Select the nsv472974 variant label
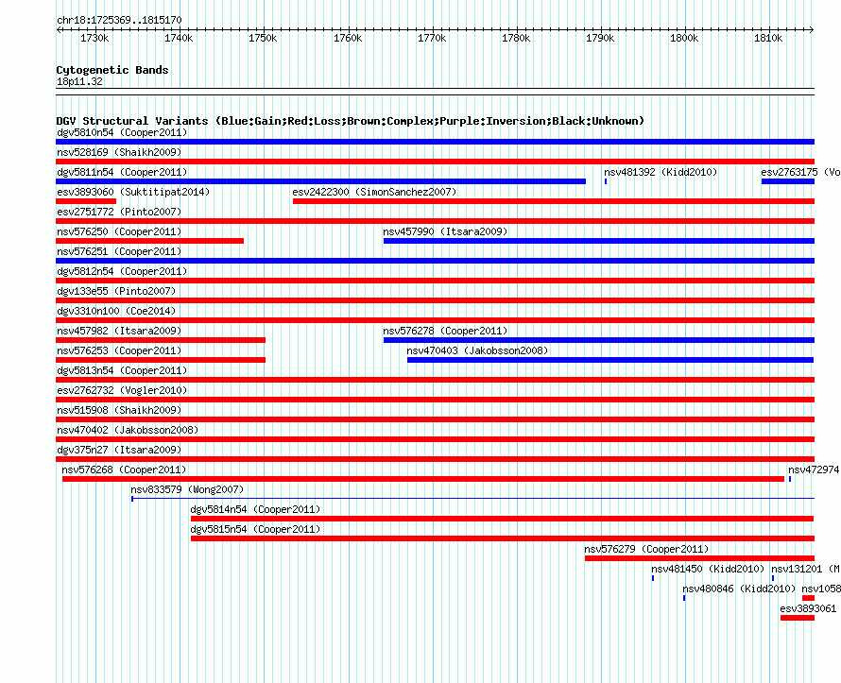Image resolution: width=841 pixels, height=683 pixels. pos(814,470)
